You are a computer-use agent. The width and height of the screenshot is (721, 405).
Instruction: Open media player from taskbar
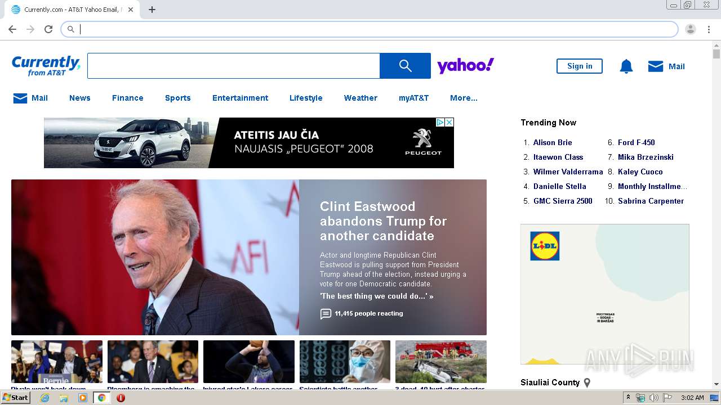[83, 398]
